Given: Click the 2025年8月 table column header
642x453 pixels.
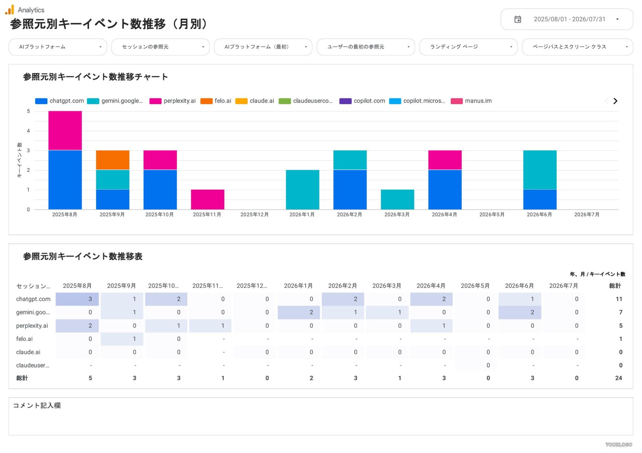Looking at the screenshot, I should coord(77,286).
